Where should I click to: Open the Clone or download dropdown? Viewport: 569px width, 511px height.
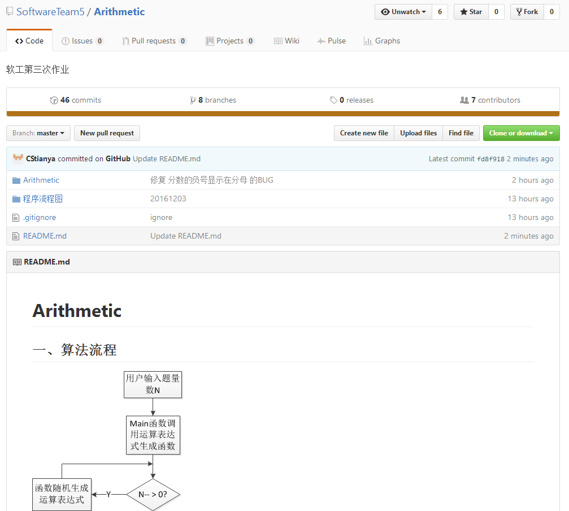[x=521, y=133]
